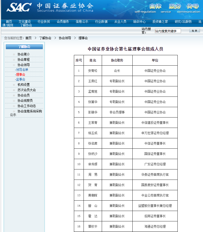The image size is (203, 232).
Task: Select the name 瞿秋平 in row 16
Action: (93, 226)
